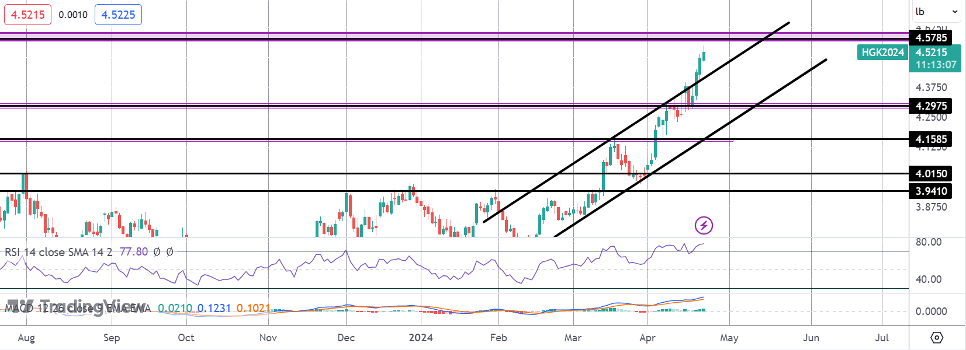Click the Mar label on time axis

573,338
